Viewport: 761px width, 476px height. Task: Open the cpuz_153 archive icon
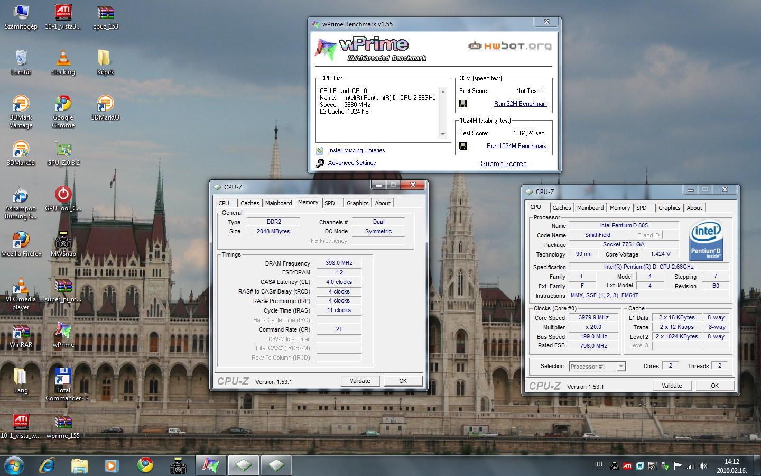(x=105, y=17)
